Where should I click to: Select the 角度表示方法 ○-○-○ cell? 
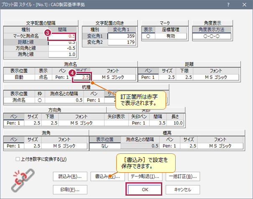[x=211, y=36]
